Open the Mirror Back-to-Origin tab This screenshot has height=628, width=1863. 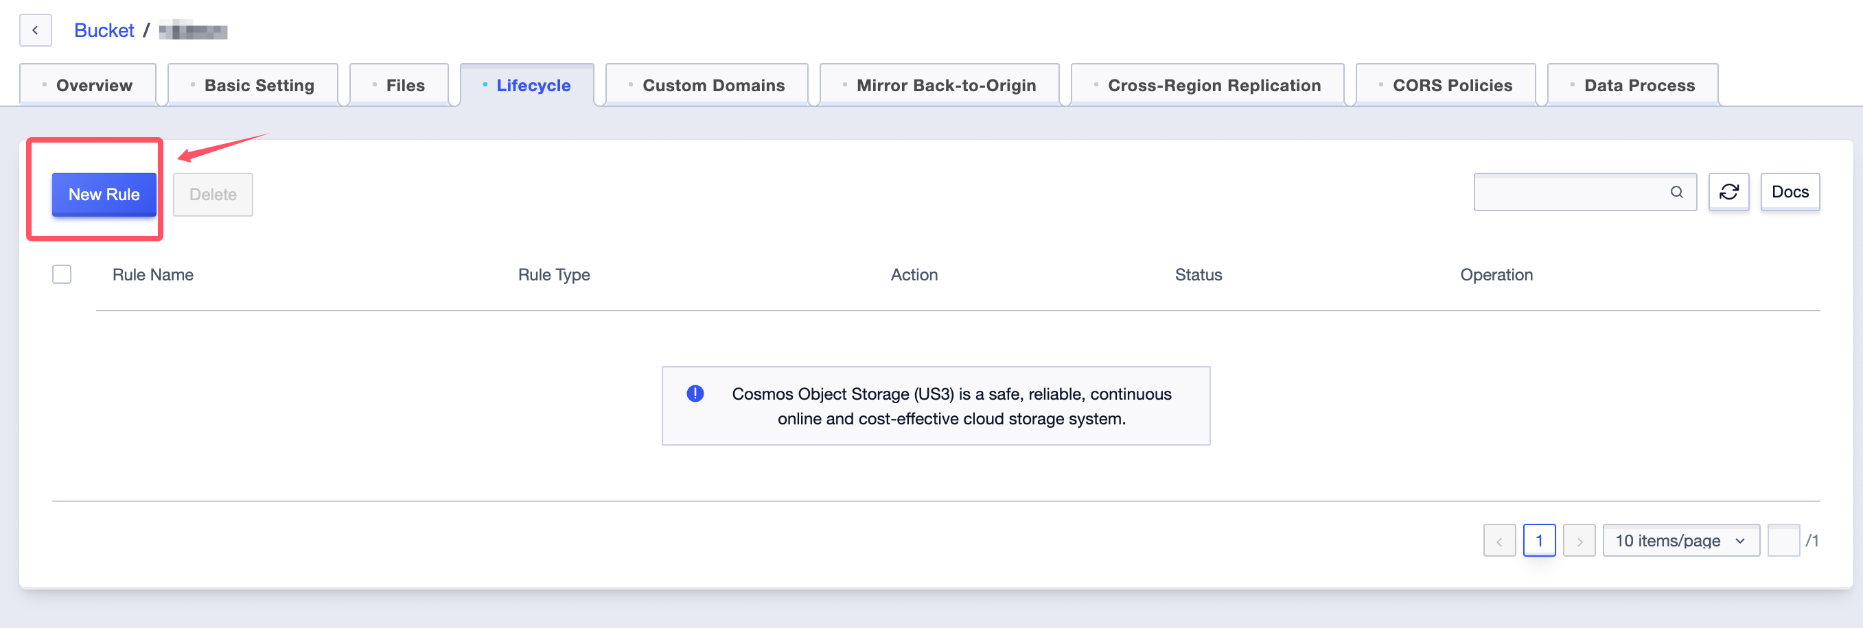click(x=940, y=85)
